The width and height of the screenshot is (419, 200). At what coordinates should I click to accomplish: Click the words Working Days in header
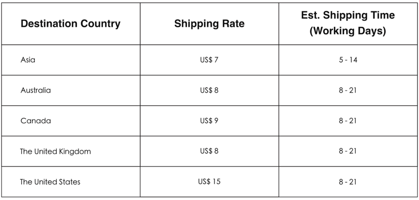click(348, 31)
